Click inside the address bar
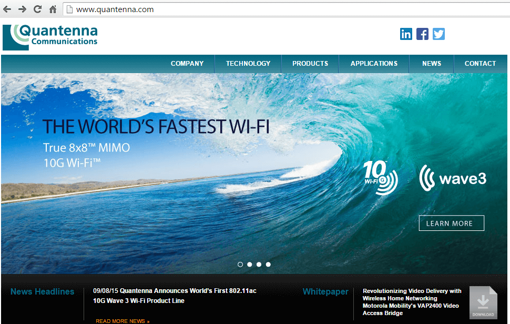Screen dimensions: 510x324 click(x=158, y=9)
